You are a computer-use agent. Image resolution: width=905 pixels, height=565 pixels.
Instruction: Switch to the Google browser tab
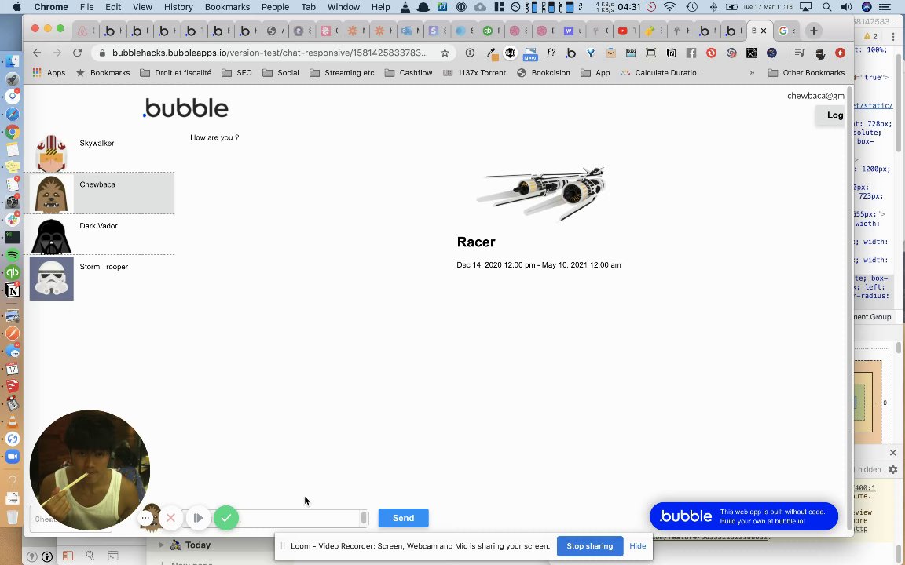786,31
